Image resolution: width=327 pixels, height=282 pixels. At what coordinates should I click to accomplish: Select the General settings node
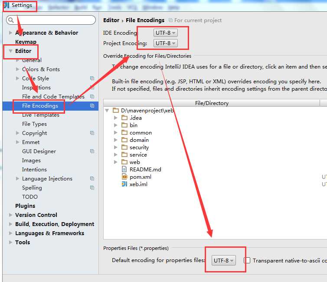(32, 60)
